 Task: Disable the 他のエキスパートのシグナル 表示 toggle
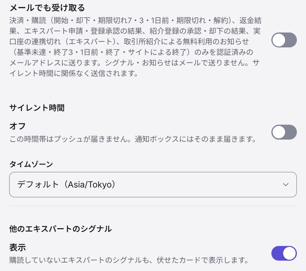pyautogui.click(x=284, y=253)
